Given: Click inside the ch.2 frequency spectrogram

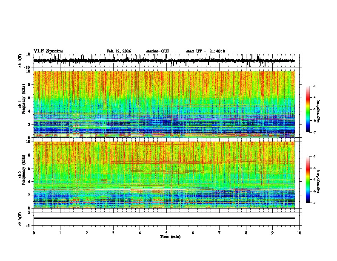Looking at the screenshot, I should [164, 175].
